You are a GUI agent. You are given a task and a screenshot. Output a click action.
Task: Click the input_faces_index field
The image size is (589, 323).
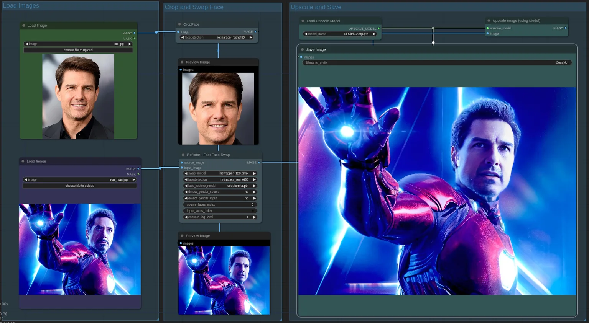coord(220,211)
